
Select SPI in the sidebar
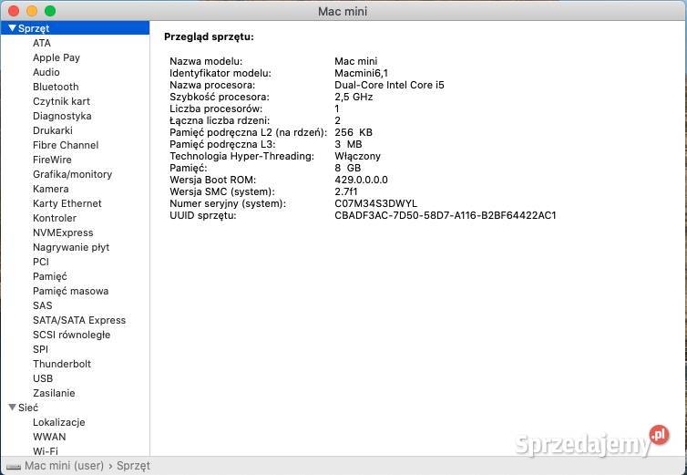click(40, 349)
